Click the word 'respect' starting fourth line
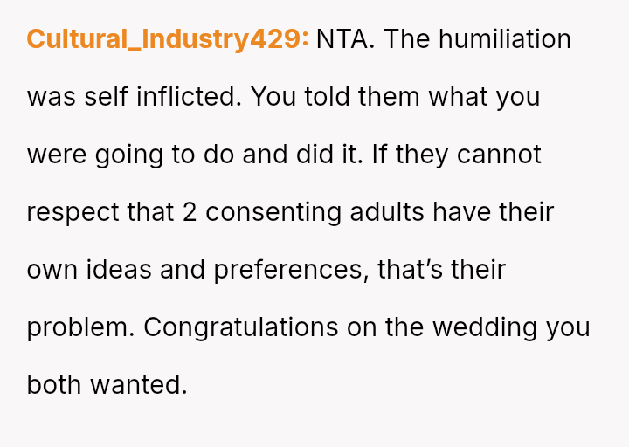 click(x=77, y=212)
